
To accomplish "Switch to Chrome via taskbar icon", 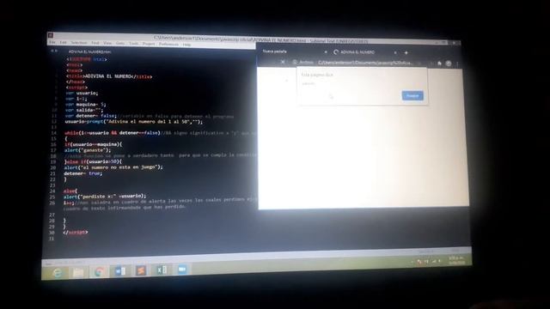I will tap(99, 271).
